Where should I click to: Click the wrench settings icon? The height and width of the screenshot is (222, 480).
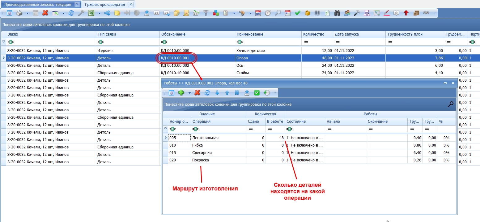(81, 13)
